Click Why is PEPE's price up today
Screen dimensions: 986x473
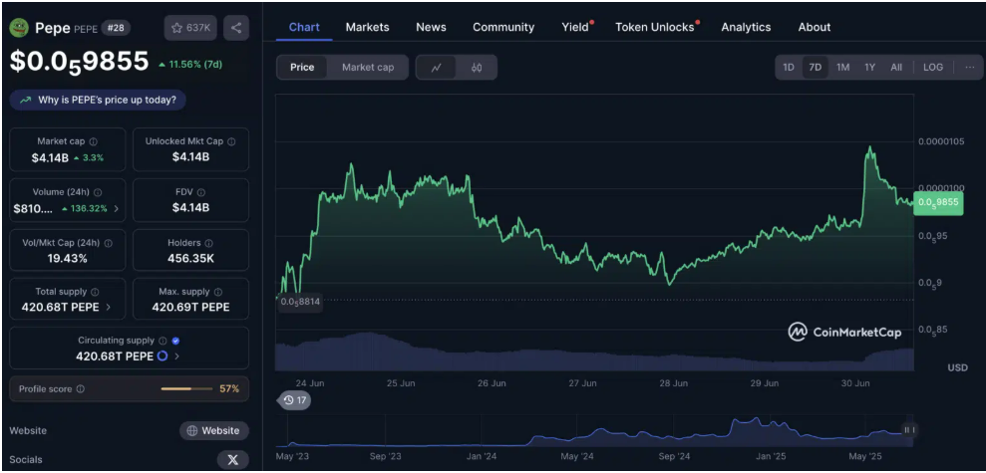pyautogui.click(x=98, y=100)
